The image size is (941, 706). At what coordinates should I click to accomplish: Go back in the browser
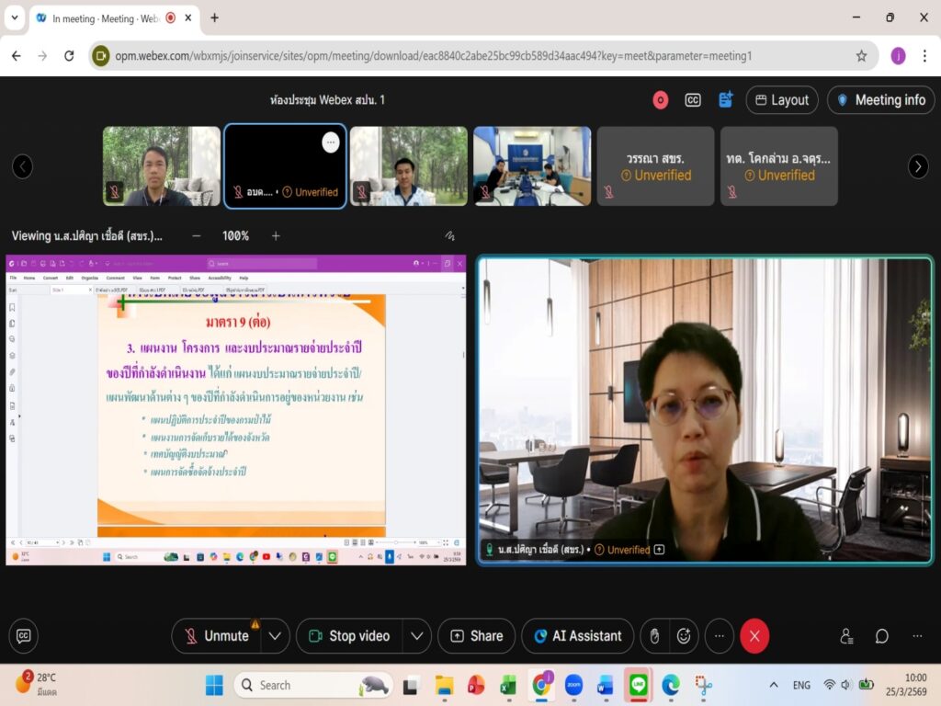[x=17, y=56]
